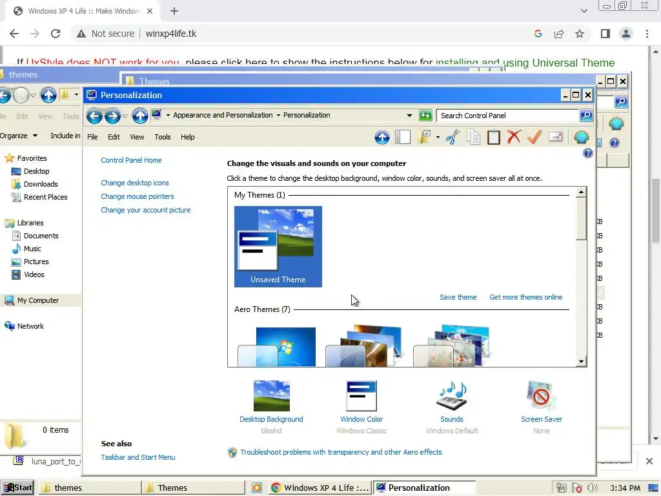Open the Help menu
661x496 pixels.
pos(188,137)
